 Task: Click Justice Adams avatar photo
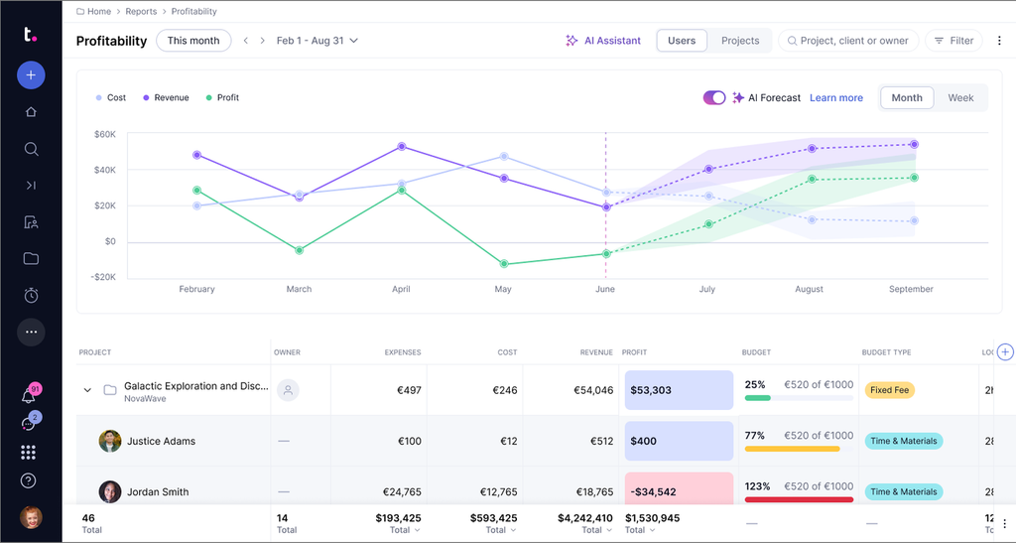click(x=110, y=441)
